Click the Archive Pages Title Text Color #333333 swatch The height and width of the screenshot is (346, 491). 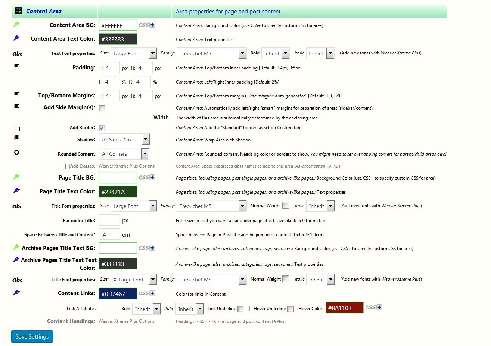pyautogui.click(x=118, y=264)
